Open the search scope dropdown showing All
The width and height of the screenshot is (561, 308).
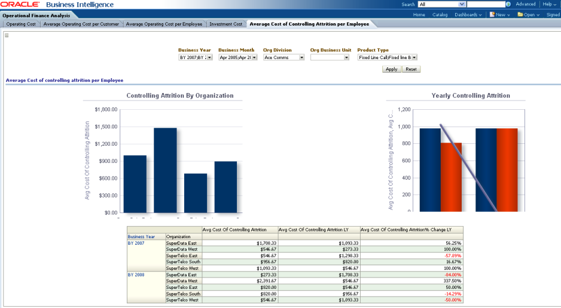(x=442, y=4)
